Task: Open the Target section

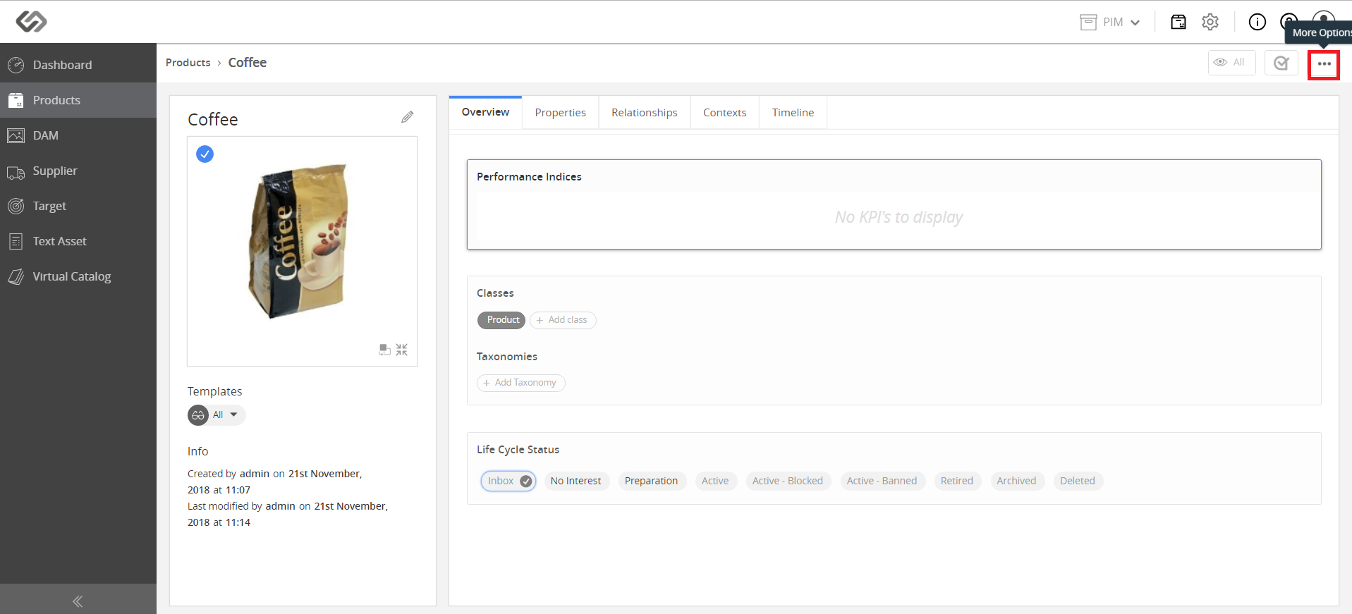Action: tap(78, 206)
